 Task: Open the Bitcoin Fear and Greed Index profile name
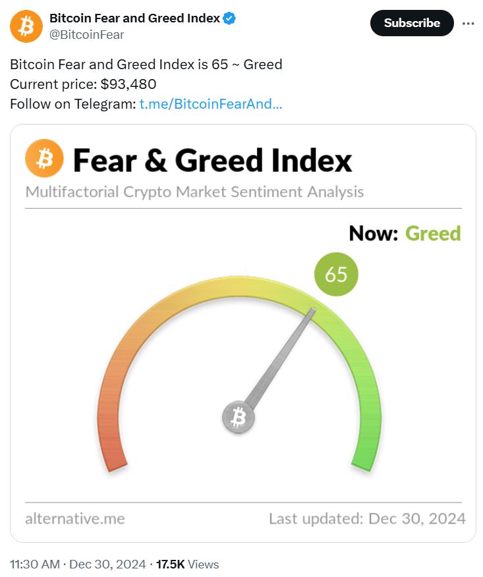tap(134, 18)
